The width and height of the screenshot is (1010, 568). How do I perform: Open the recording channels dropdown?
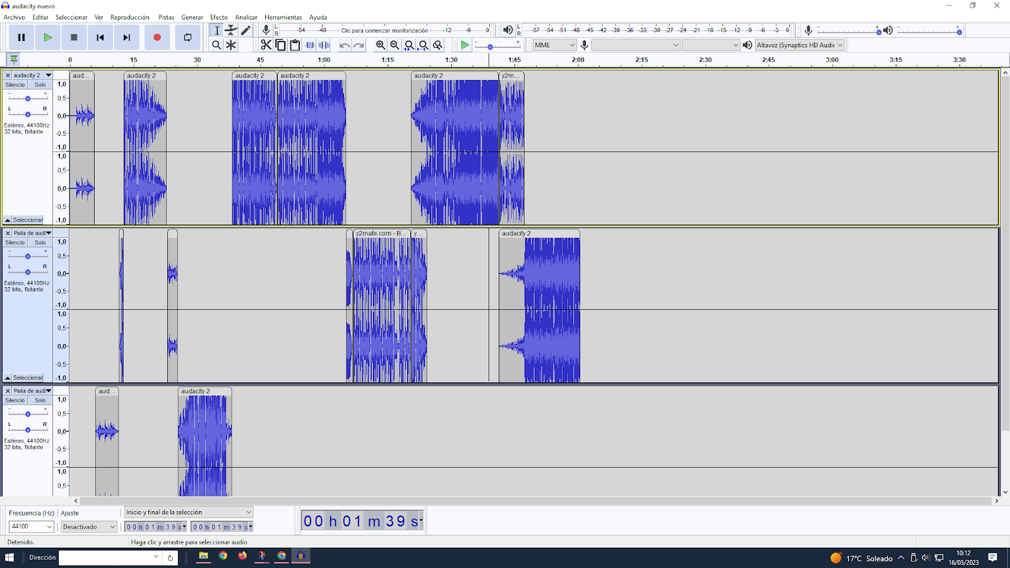pos(711,45)
